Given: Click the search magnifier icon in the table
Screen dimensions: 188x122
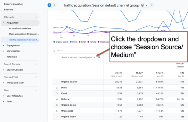Looking at the screenshot, I should (x=54, y=50).
